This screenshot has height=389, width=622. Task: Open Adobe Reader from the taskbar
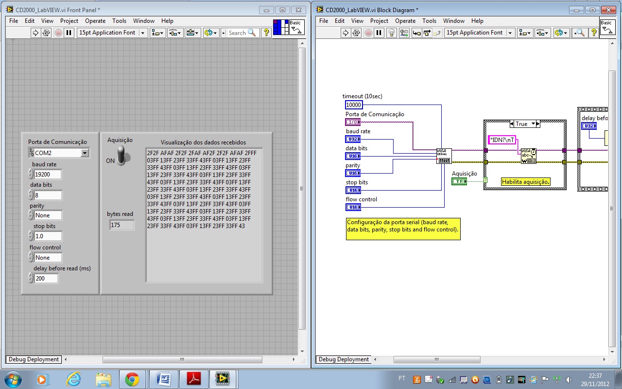[193, 379]
